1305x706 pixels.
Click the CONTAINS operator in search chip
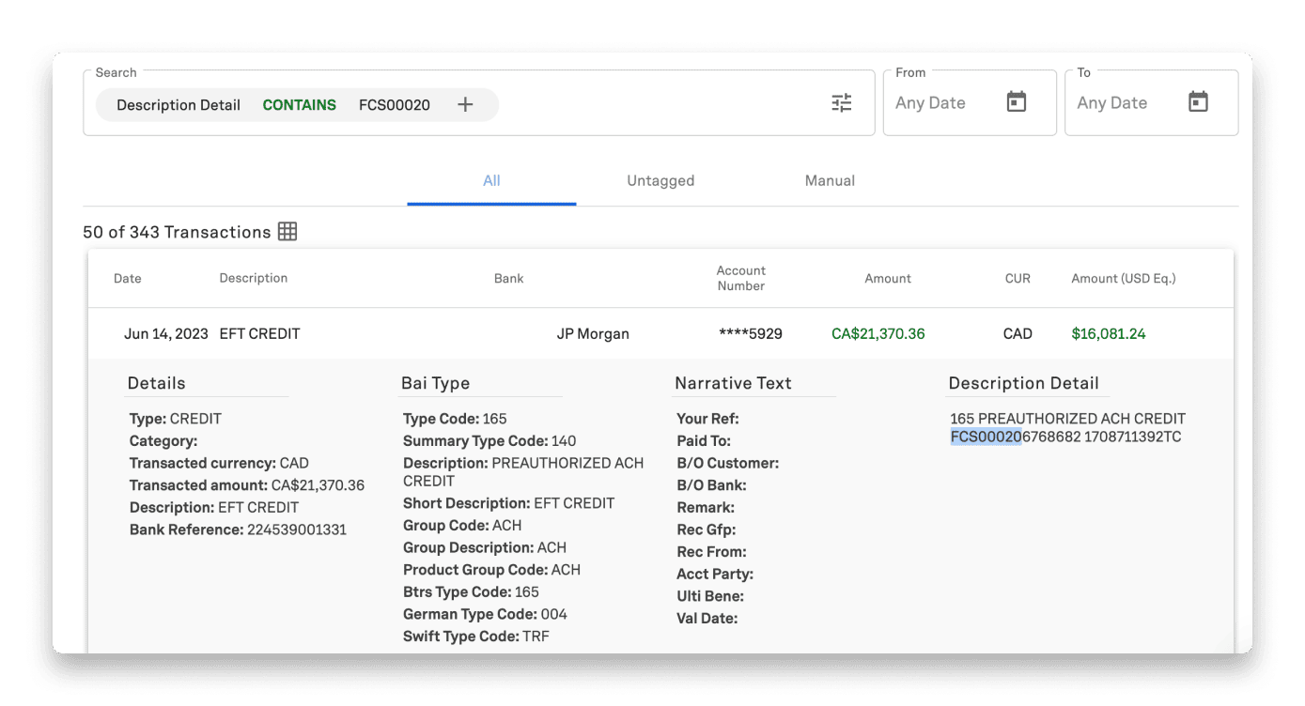coord(299,105)
